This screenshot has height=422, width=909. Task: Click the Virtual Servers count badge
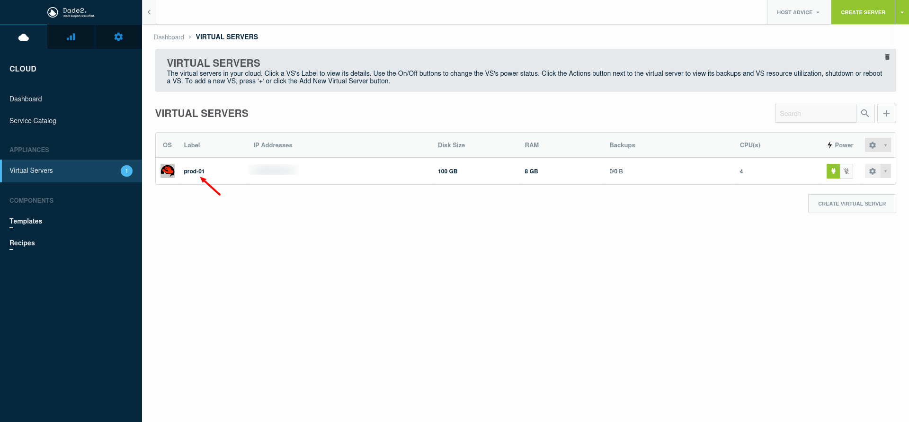[x=126, y=171]
